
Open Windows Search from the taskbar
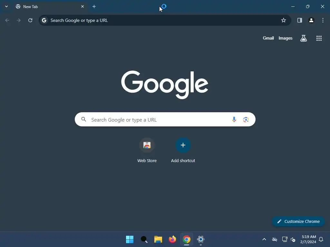click(x=144, y=239)
